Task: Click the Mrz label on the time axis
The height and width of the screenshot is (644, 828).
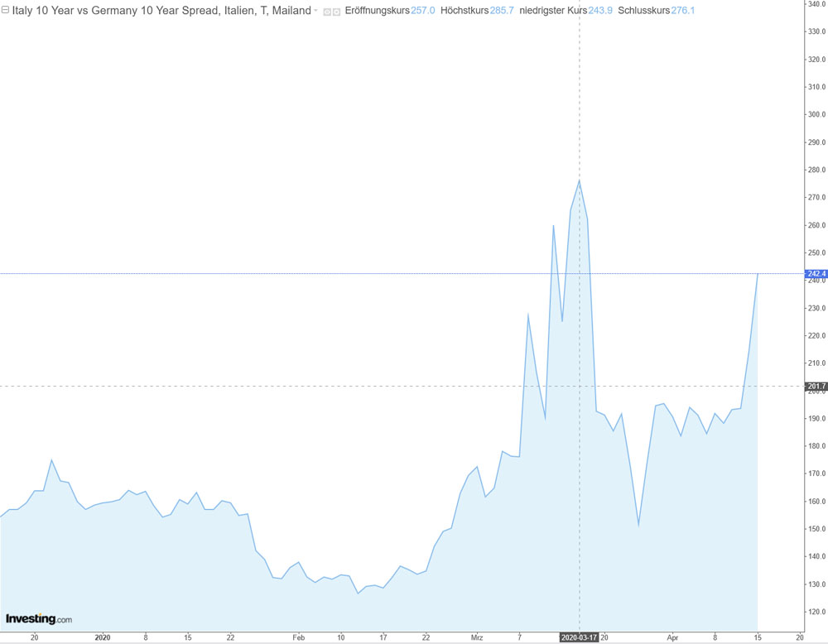Action: coord(476,637)
